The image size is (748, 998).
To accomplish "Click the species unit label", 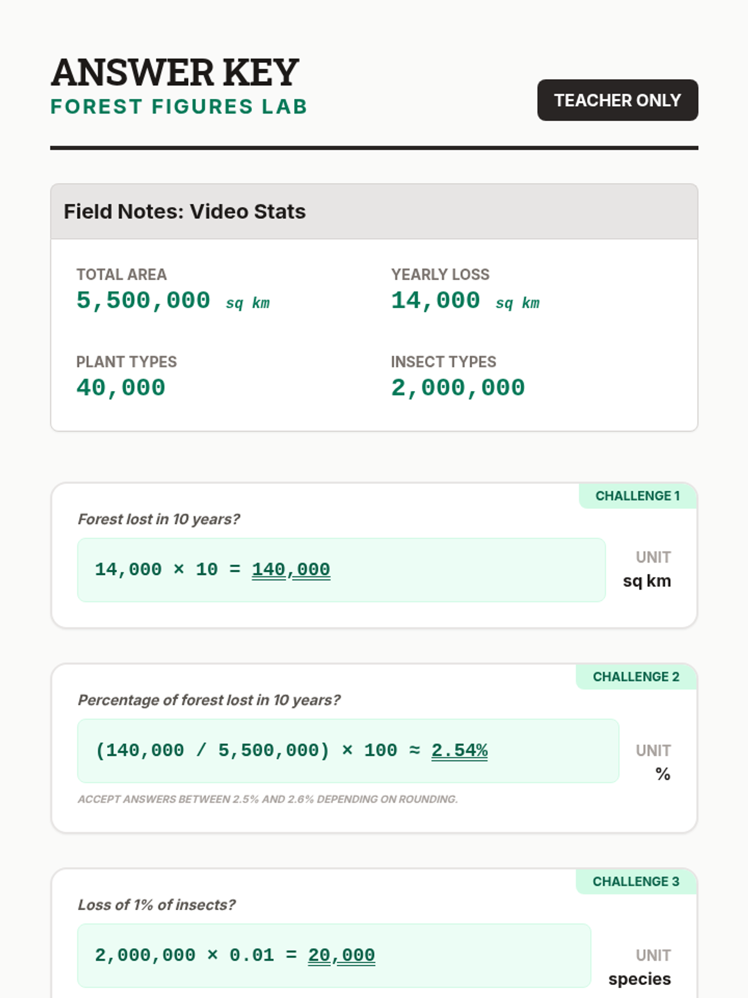I will [x=640, y=979].
